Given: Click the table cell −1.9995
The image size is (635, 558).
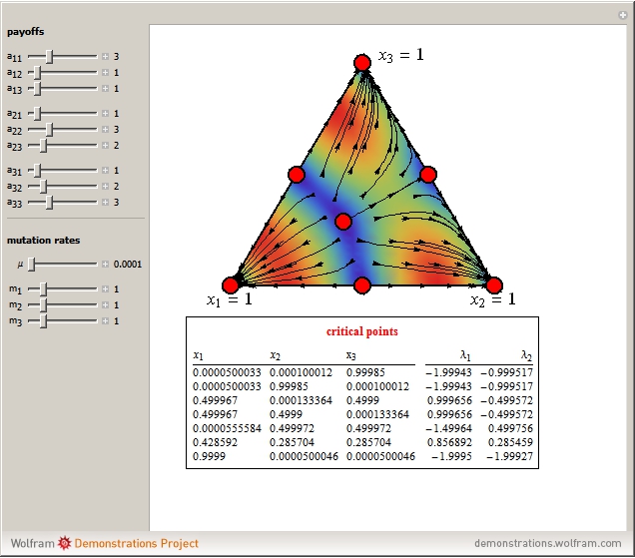Looking at the screenshot, I should 451,456.
